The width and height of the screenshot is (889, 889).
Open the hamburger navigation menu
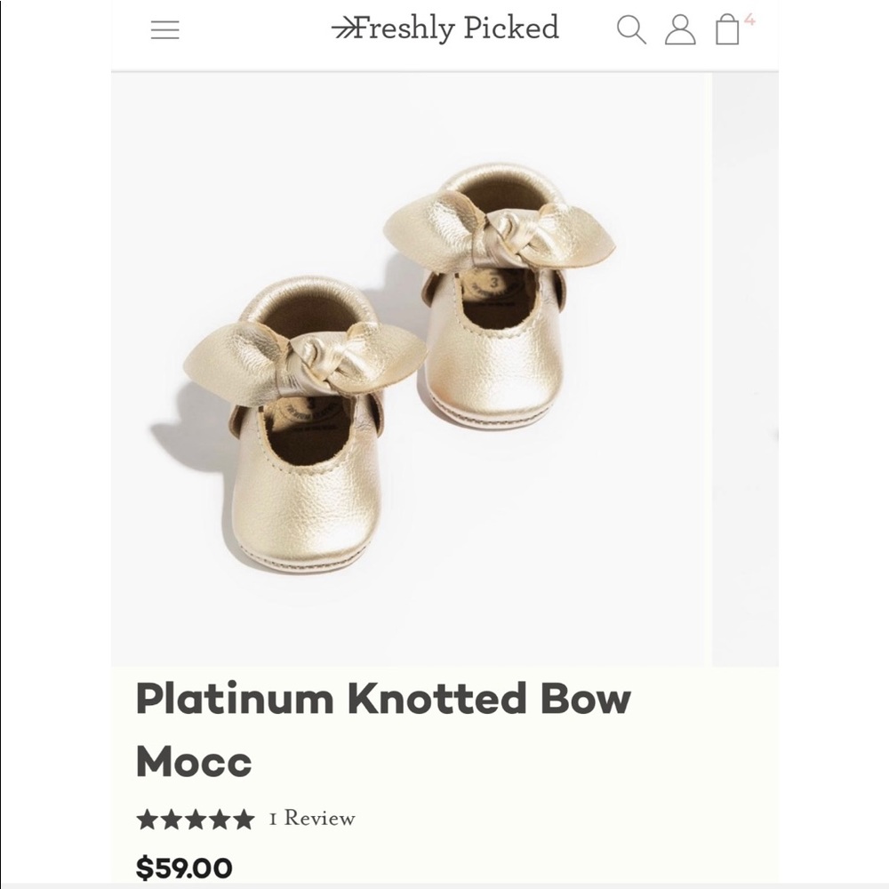click(x=165, y=29)
